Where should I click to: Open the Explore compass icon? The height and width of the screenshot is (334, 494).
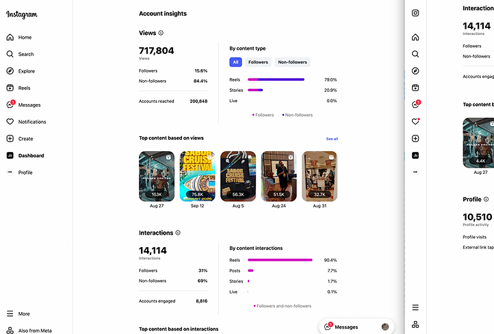point(10,71)
